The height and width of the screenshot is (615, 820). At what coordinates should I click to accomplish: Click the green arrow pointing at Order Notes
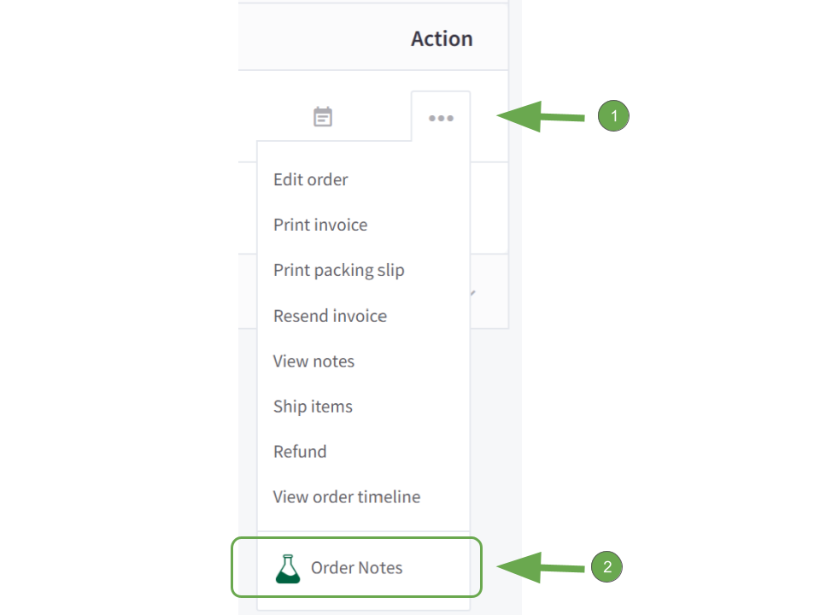tap(540, 567)
